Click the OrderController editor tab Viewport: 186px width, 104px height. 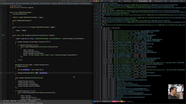45,3
